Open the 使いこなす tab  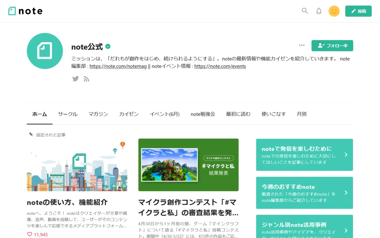tap(274, 114)
